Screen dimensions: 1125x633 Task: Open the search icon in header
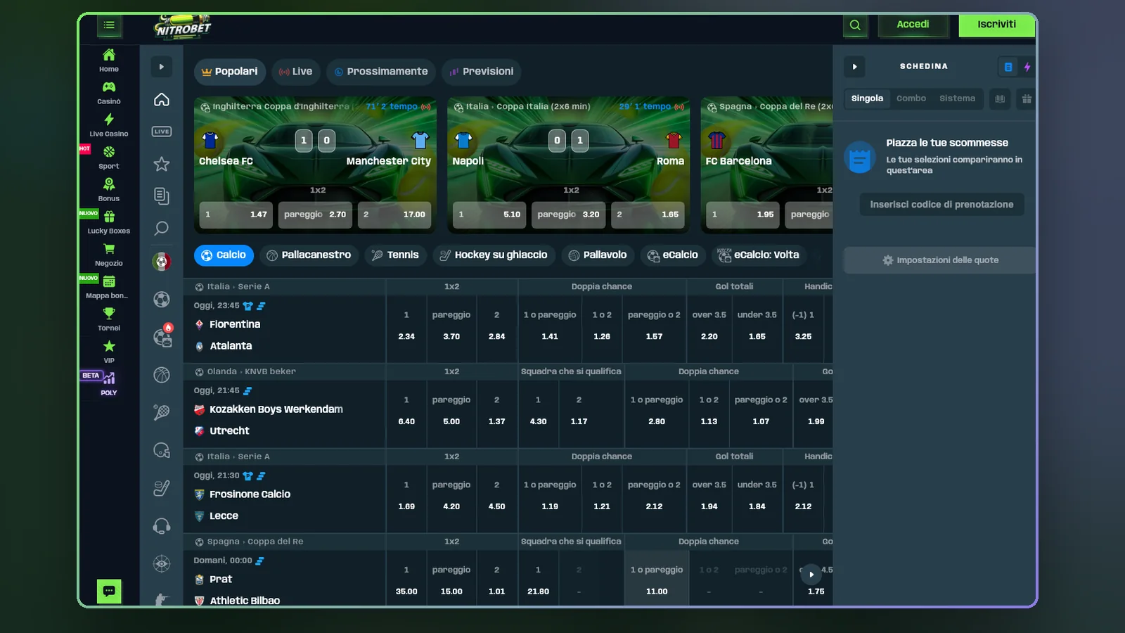(855, 25)
